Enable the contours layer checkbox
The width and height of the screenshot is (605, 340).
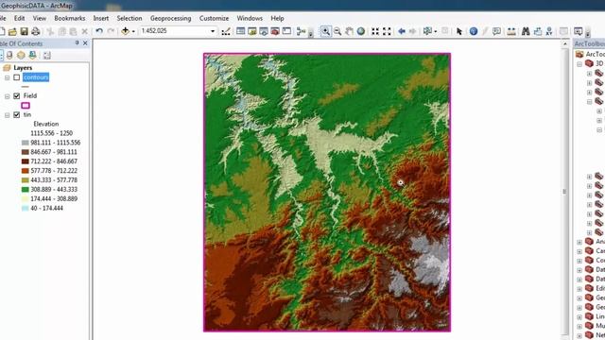[x=17, y=77]
